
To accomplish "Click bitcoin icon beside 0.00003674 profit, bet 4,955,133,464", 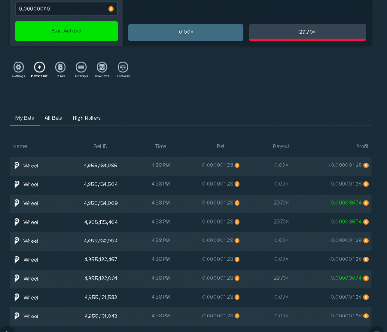I will [366, 222].
